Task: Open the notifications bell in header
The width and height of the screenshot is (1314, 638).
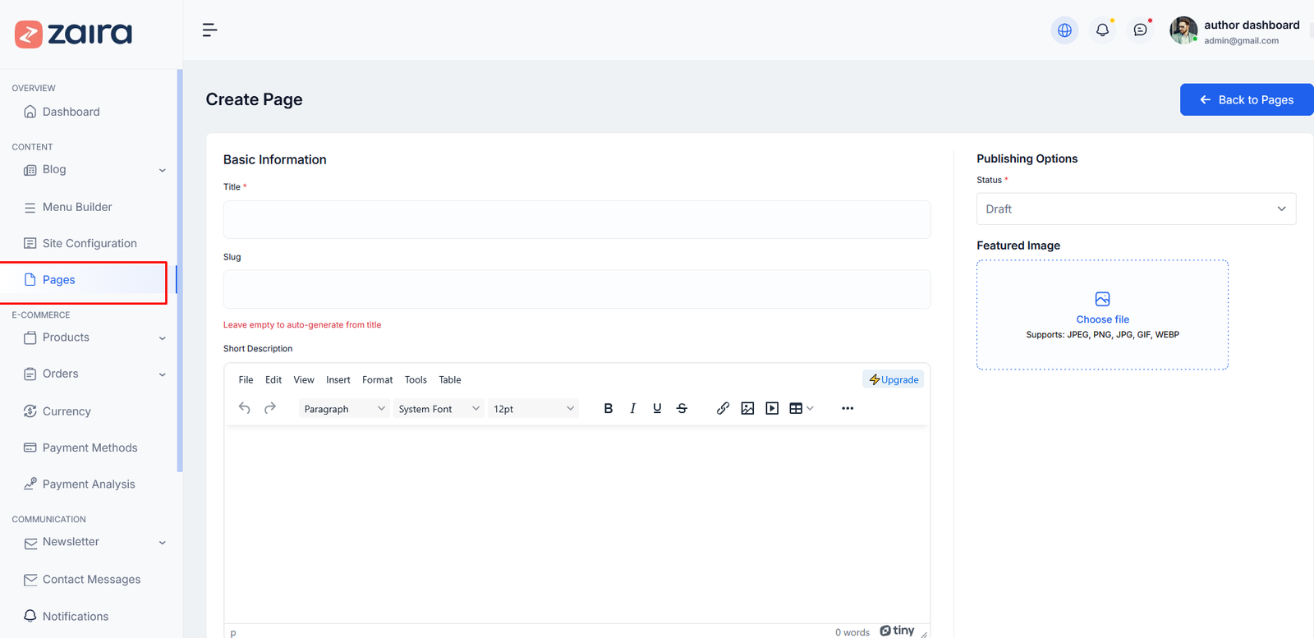Action: [x=1102, y=30]
